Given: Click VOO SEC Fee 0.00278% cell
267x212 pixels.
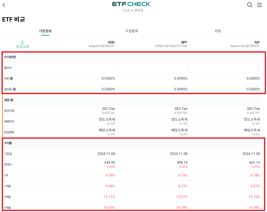Looking at the screenshot, I should [109, 110].
